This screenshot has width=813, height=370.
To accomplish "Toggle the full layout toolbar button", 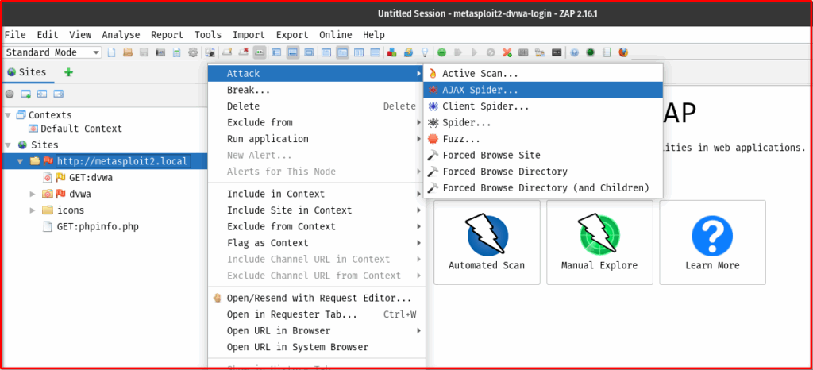I will click(x=309, y=52).
